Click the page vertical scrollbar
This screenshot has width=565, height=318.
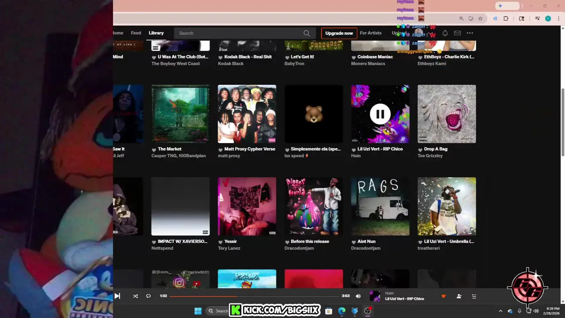click(x=562, y=121)
